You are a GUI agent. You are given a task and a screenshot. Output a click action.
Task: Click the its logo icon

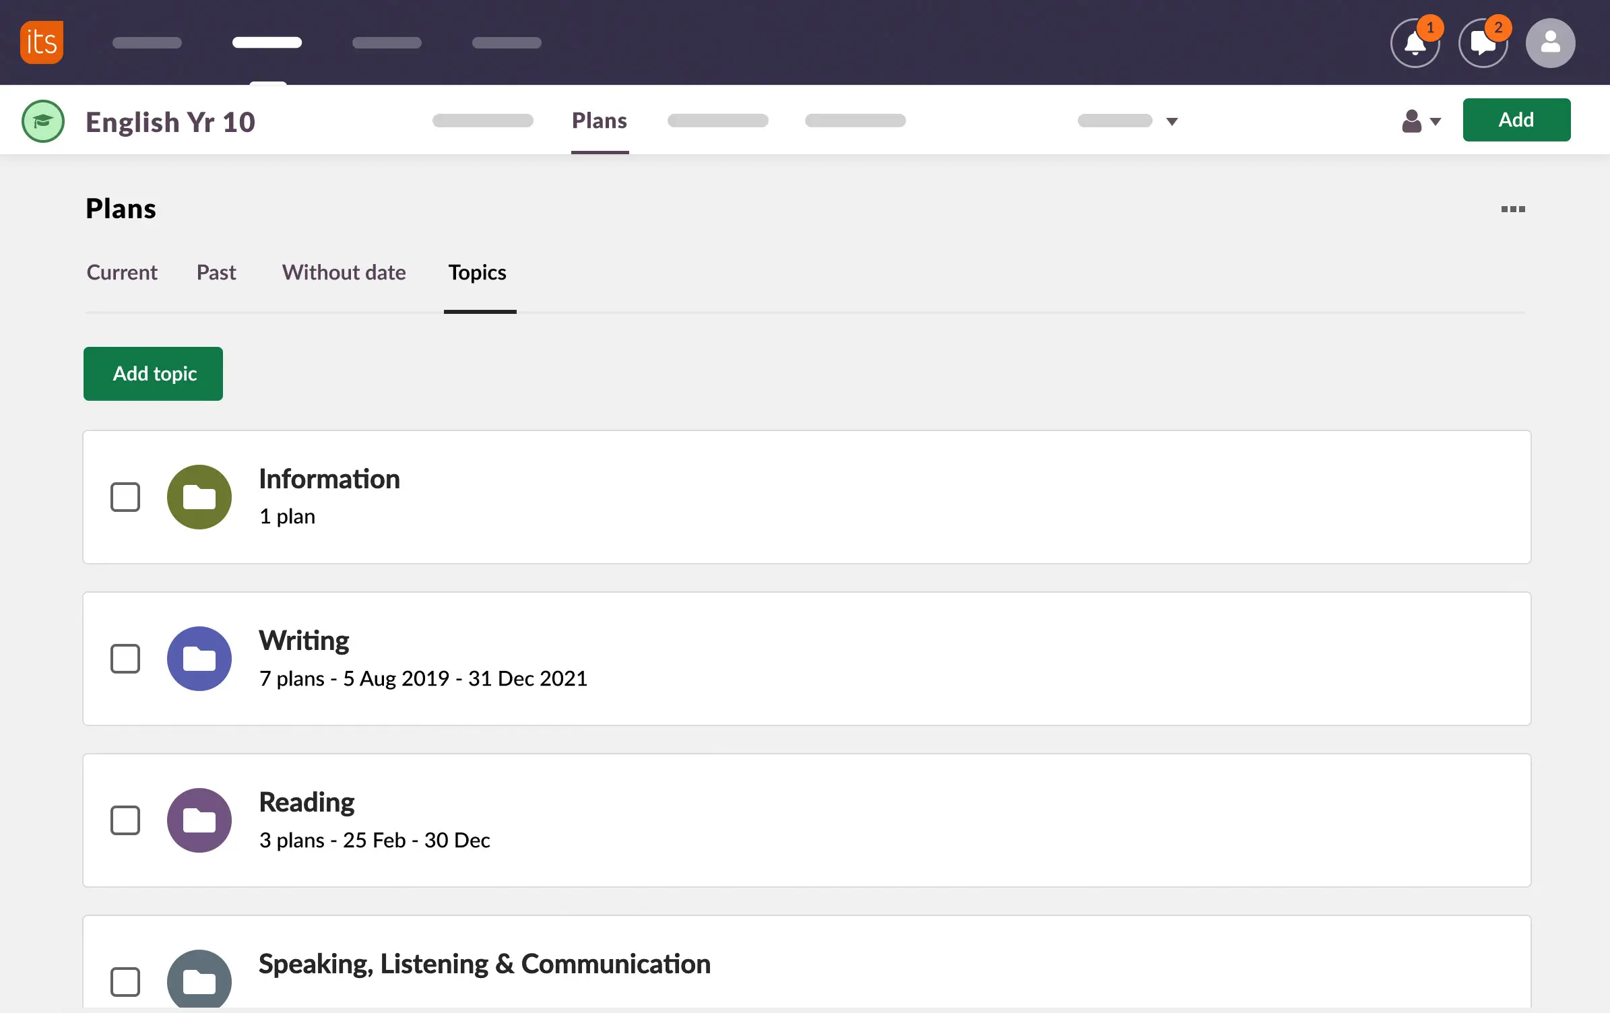point(42,42)
